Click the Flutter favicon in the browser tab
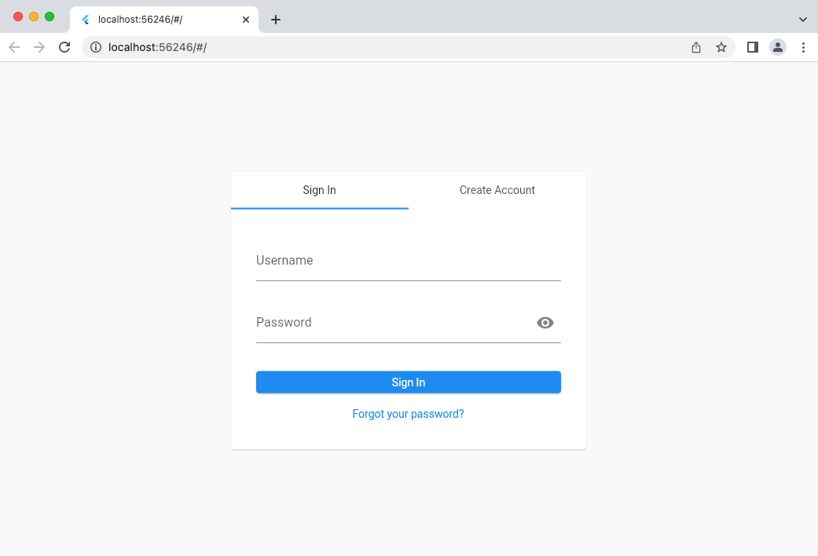This screenshot has width=818, height=556. [x=85, y=19]
